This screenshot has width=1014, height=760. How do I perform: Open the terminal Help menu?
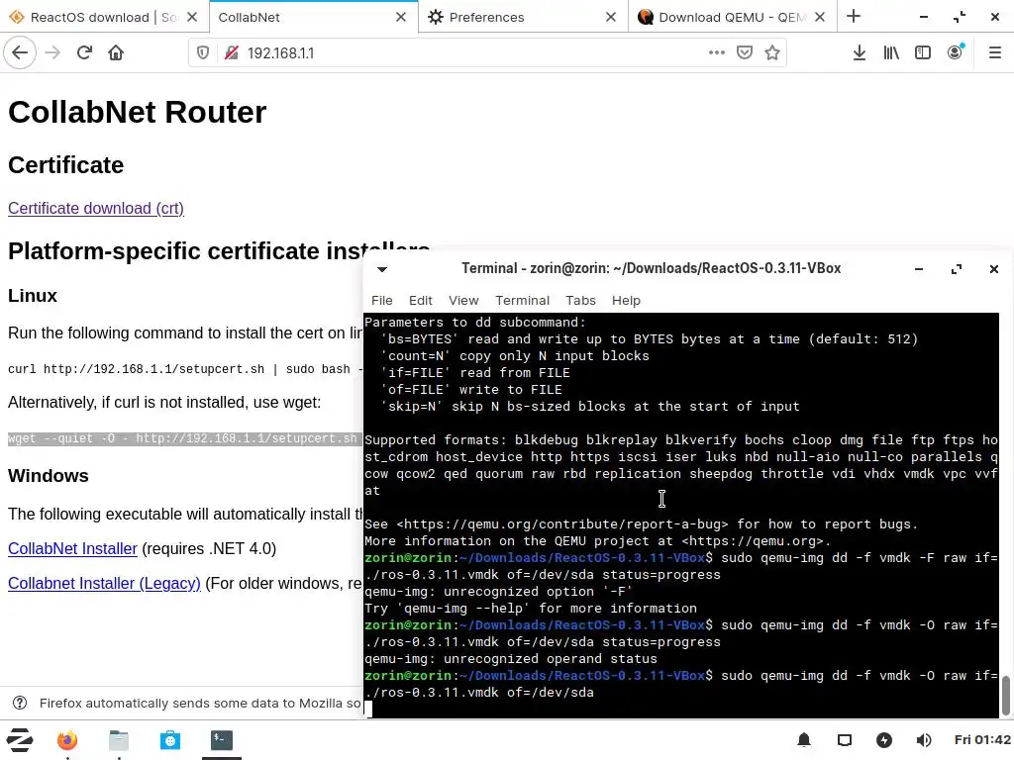626,301
